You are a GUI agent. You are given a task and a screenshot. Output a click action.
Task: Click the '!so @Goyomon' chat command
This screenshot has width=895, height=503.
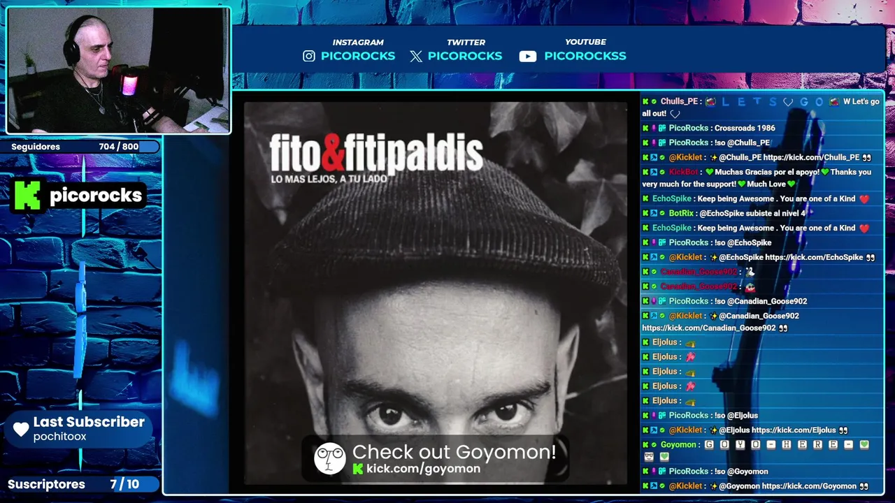[x=741, y=472]
